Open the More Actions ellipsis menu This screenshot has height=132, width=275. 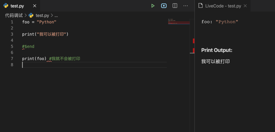(186, 6)
